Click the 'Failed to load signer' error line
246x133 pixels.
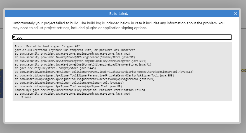pos(47,46)
